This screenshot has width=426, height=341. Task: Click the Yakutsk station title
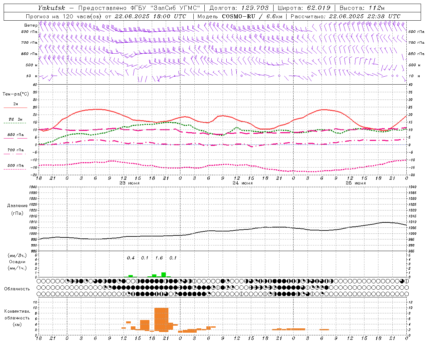coord(51,8)
